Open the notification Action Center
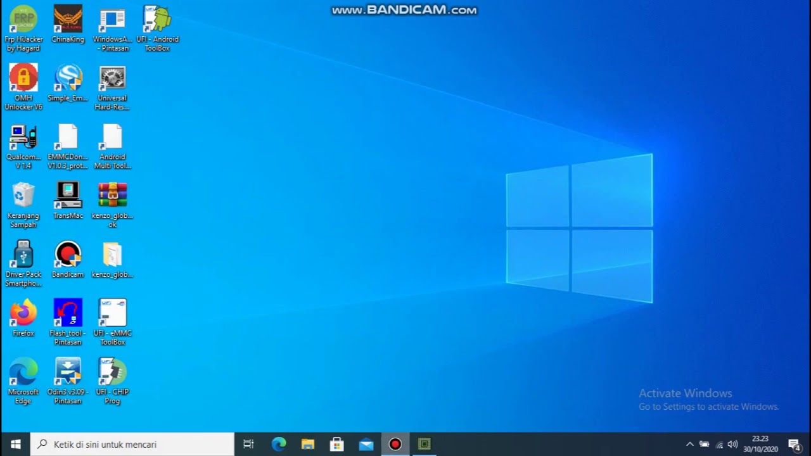 click(795, 444)
